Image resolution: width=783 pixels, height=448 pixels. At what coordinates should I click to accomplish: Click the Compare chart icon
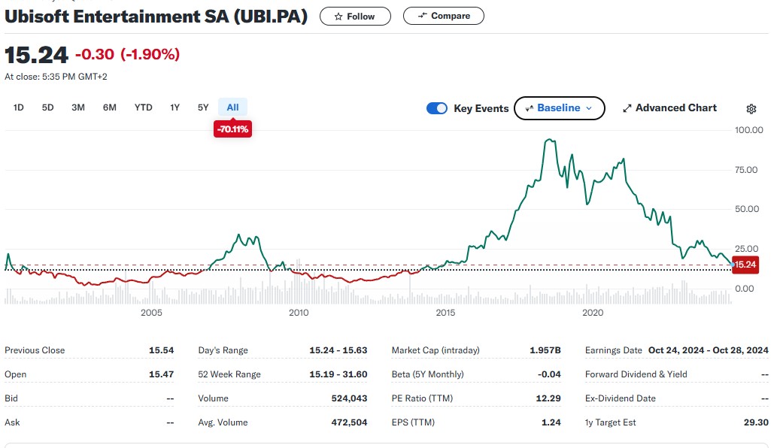pyautogui.click(x=422, y=16)
